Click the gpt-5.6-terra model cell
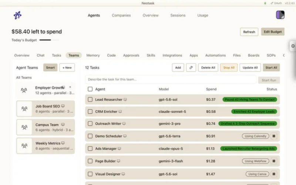 click(169, 136)
